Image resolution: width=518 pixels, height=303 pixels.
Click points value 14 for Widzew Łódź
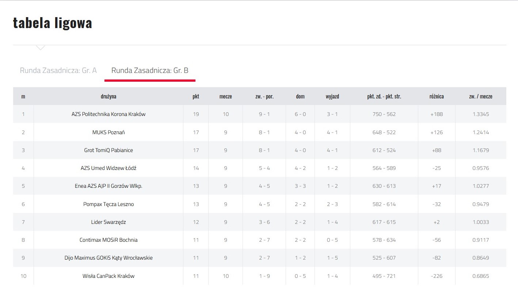[196, 168]
